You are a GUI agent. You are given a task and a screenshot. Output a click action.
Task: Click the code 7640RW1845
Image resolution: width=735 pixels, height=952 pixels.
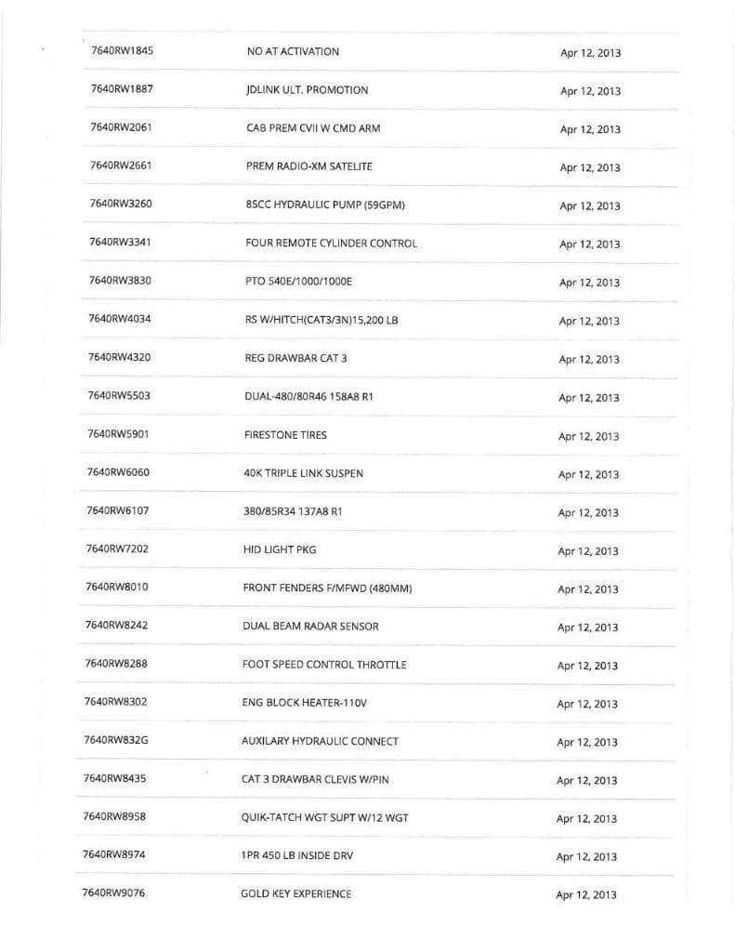click(x=123, y=50)
